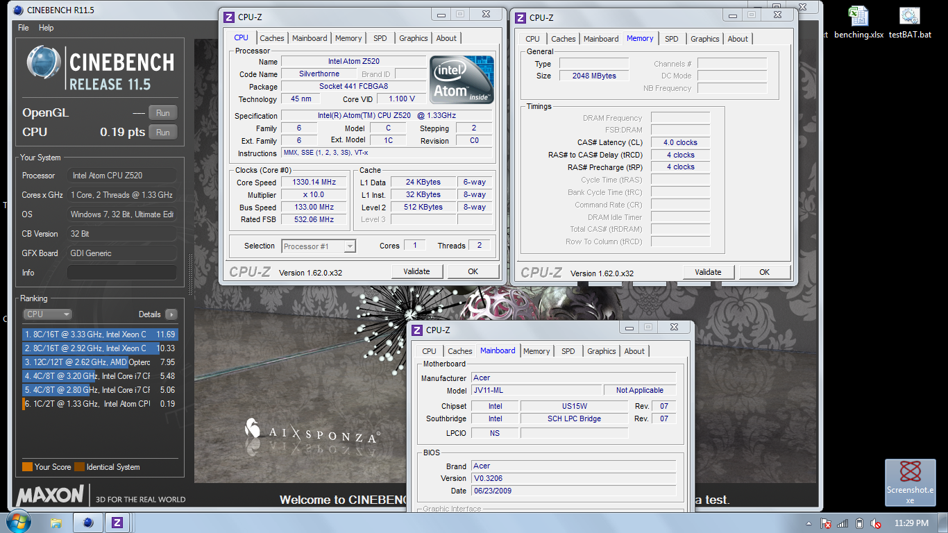Click the CINEBENCH title bar icon
This screenshot has width=948, height=533.
click(18, 10)
